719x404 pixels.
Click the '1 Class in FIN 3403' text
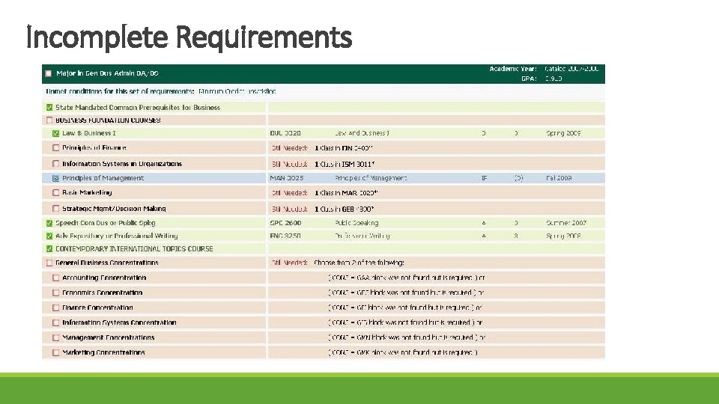click(x=344, y=148)
